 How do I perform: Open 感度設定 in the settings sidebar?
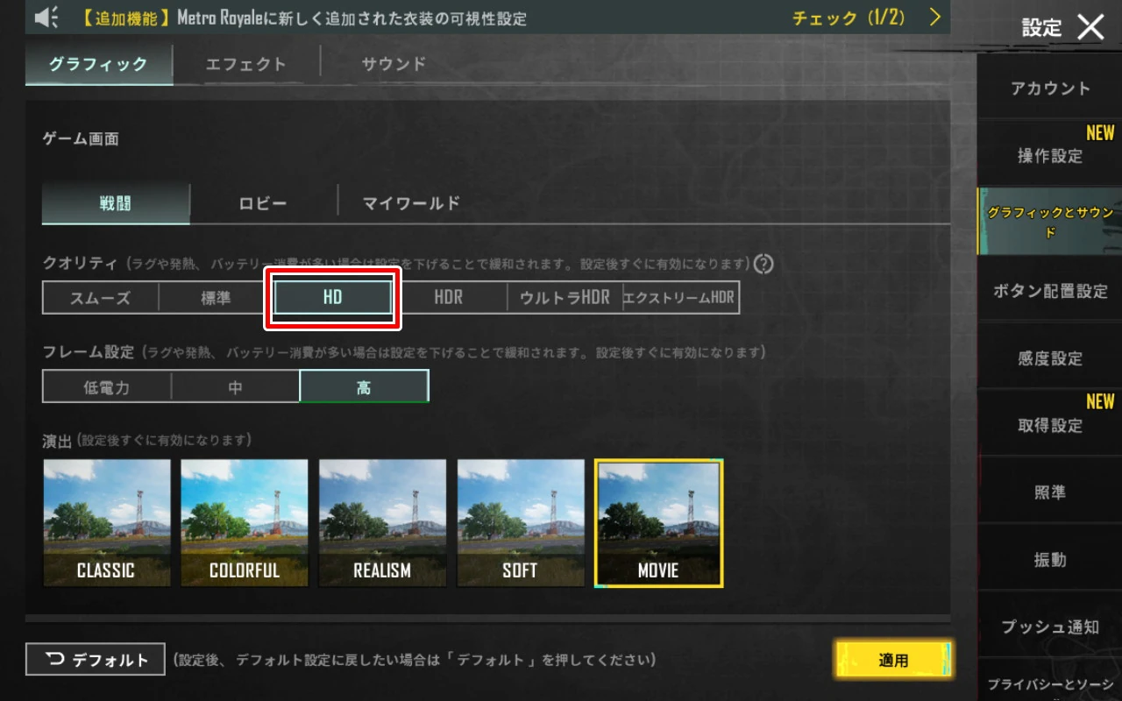[1050, 358]
